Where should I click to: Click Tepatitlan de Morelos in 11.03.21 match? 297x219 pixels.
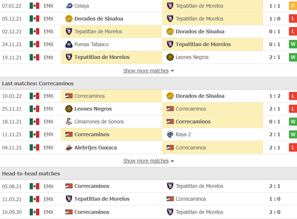point(102,199)
